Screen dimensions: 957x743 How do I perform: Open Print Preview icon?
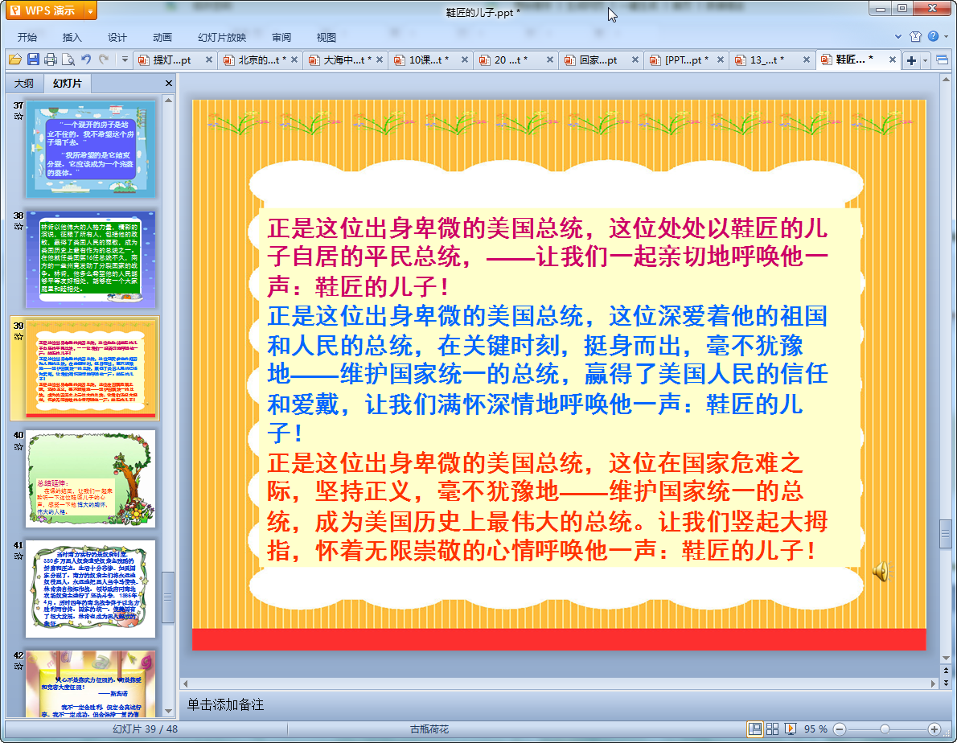(68, 60)
